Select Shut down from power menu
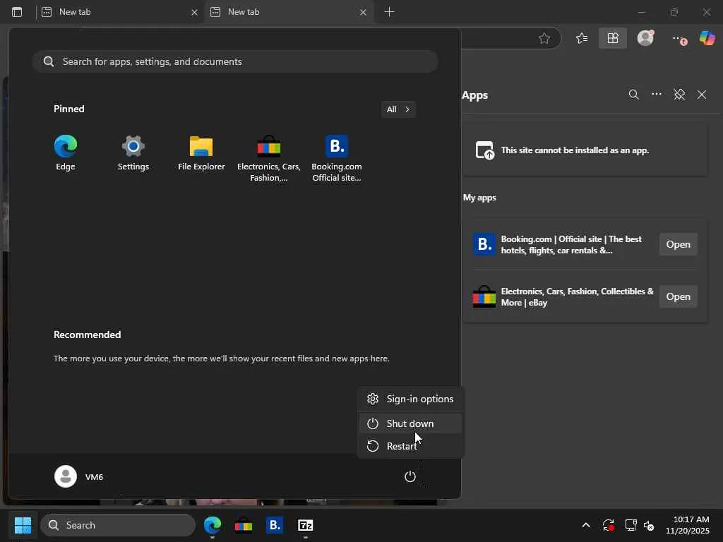The image size is (723, 542). coord(410,423)
